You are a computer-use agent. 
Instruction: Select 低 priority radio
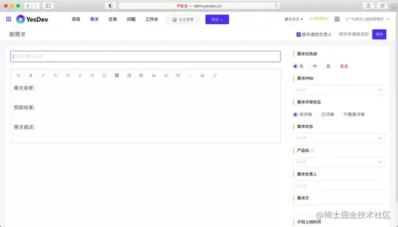point(295,66)
